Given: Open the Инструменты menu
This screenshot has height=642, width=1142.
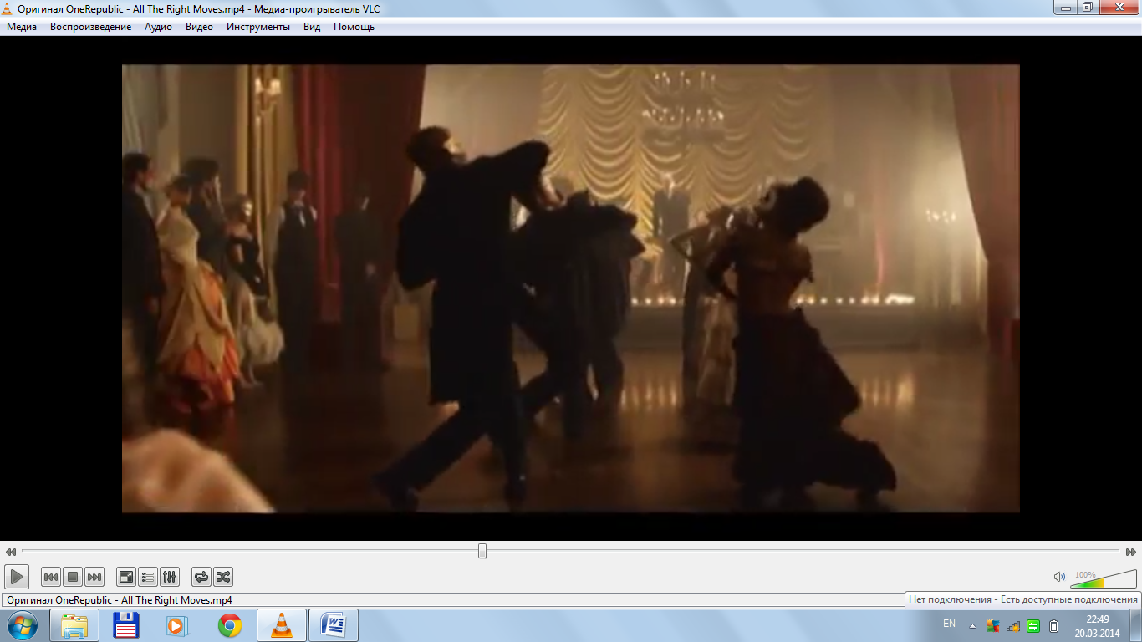Looking at the screenshot, I should [258, 27].
